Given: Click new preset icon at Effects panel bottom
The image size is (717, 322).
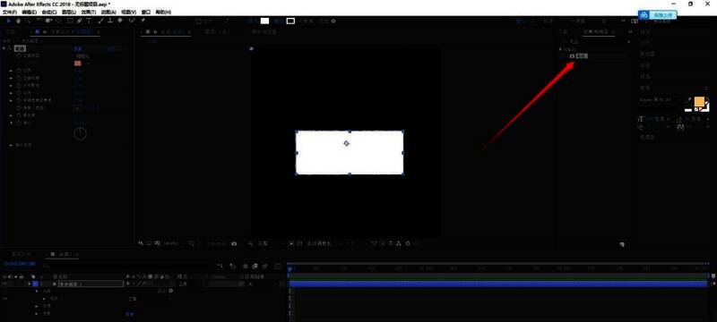Looking at the screenshot, I should (x=622, y=244).
